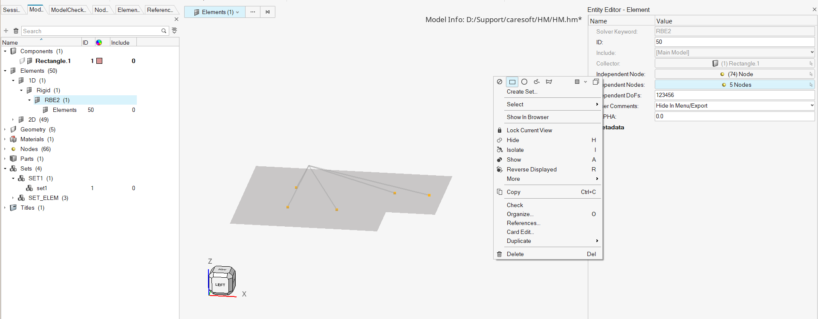The image size is (818, 319).
Task: Expand the Geometry (5) tree node
Action: click(x=5, y=129)
